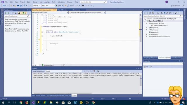Switch to the Program.cs editor tab

coord(77,10)
